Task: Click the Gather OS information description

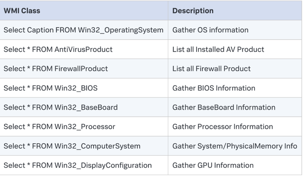Action: pyautogui.click(x=210, y=30)
